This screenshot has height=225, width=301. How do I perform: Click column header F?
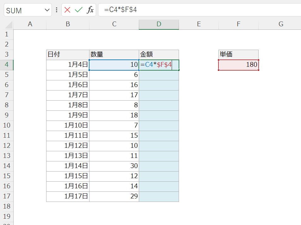[238, 24]
